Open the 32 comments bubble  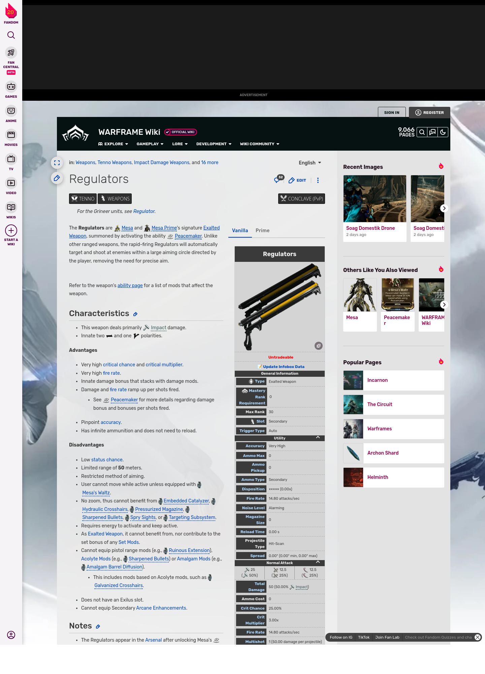click(x=279, y=179)
